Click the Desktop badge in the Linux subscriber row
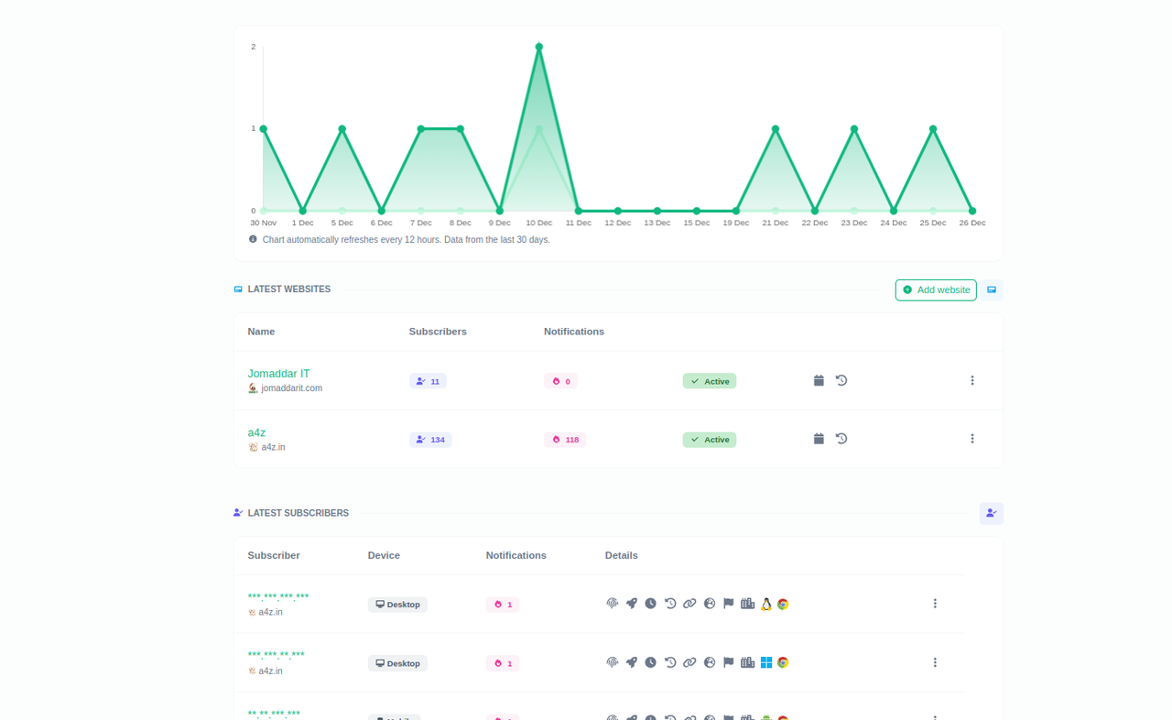Image resolution: width=1172 pixels, height=720 pixels. [x=397, y=605]
